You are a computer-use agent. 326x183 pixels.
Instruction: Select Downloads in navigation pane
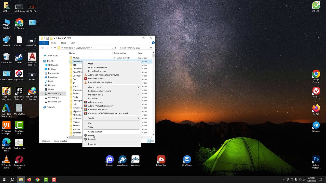53,77
